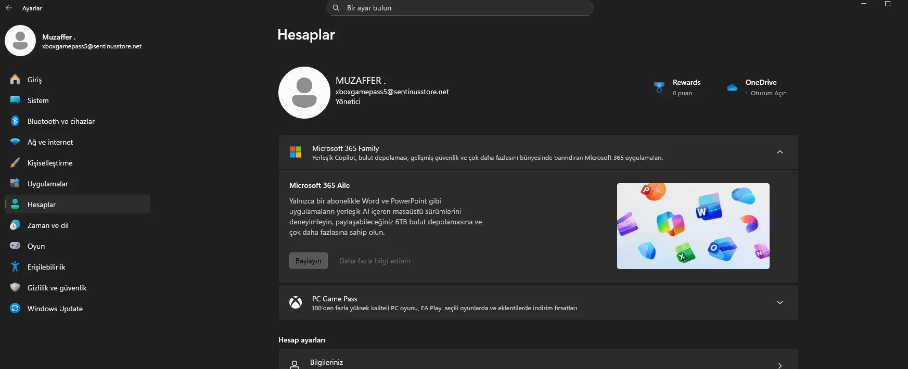Click the Microsoft 365 Aile heading
908x369 pixels.
[319, 185]
